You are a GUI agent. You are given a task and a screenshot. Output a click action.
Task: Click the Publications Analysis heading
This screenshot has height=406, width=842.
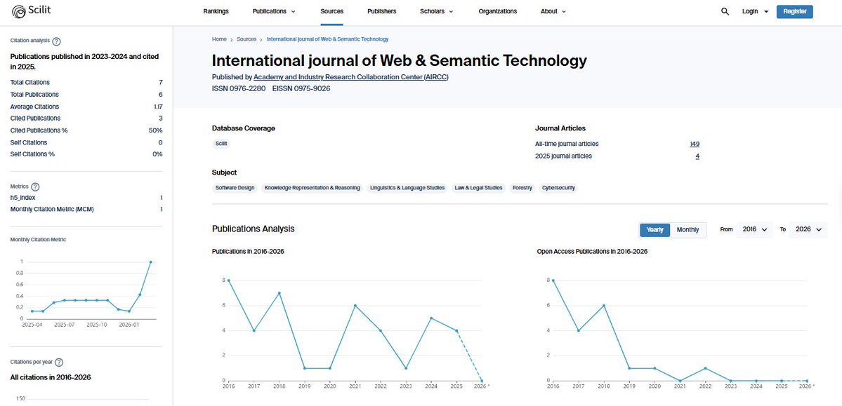point(254,229)
